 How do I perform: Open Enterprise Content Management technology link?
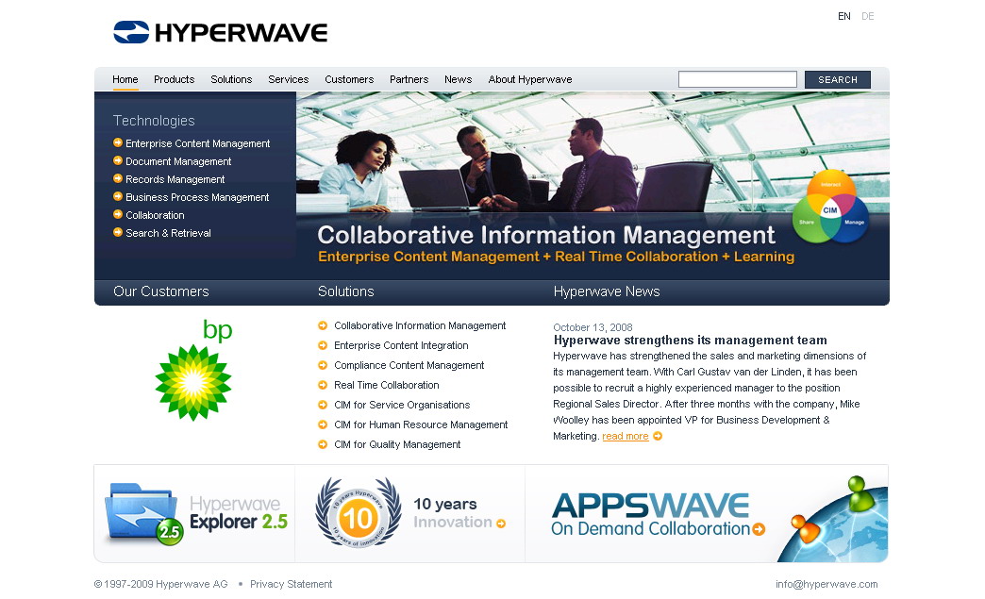point(198,143)
